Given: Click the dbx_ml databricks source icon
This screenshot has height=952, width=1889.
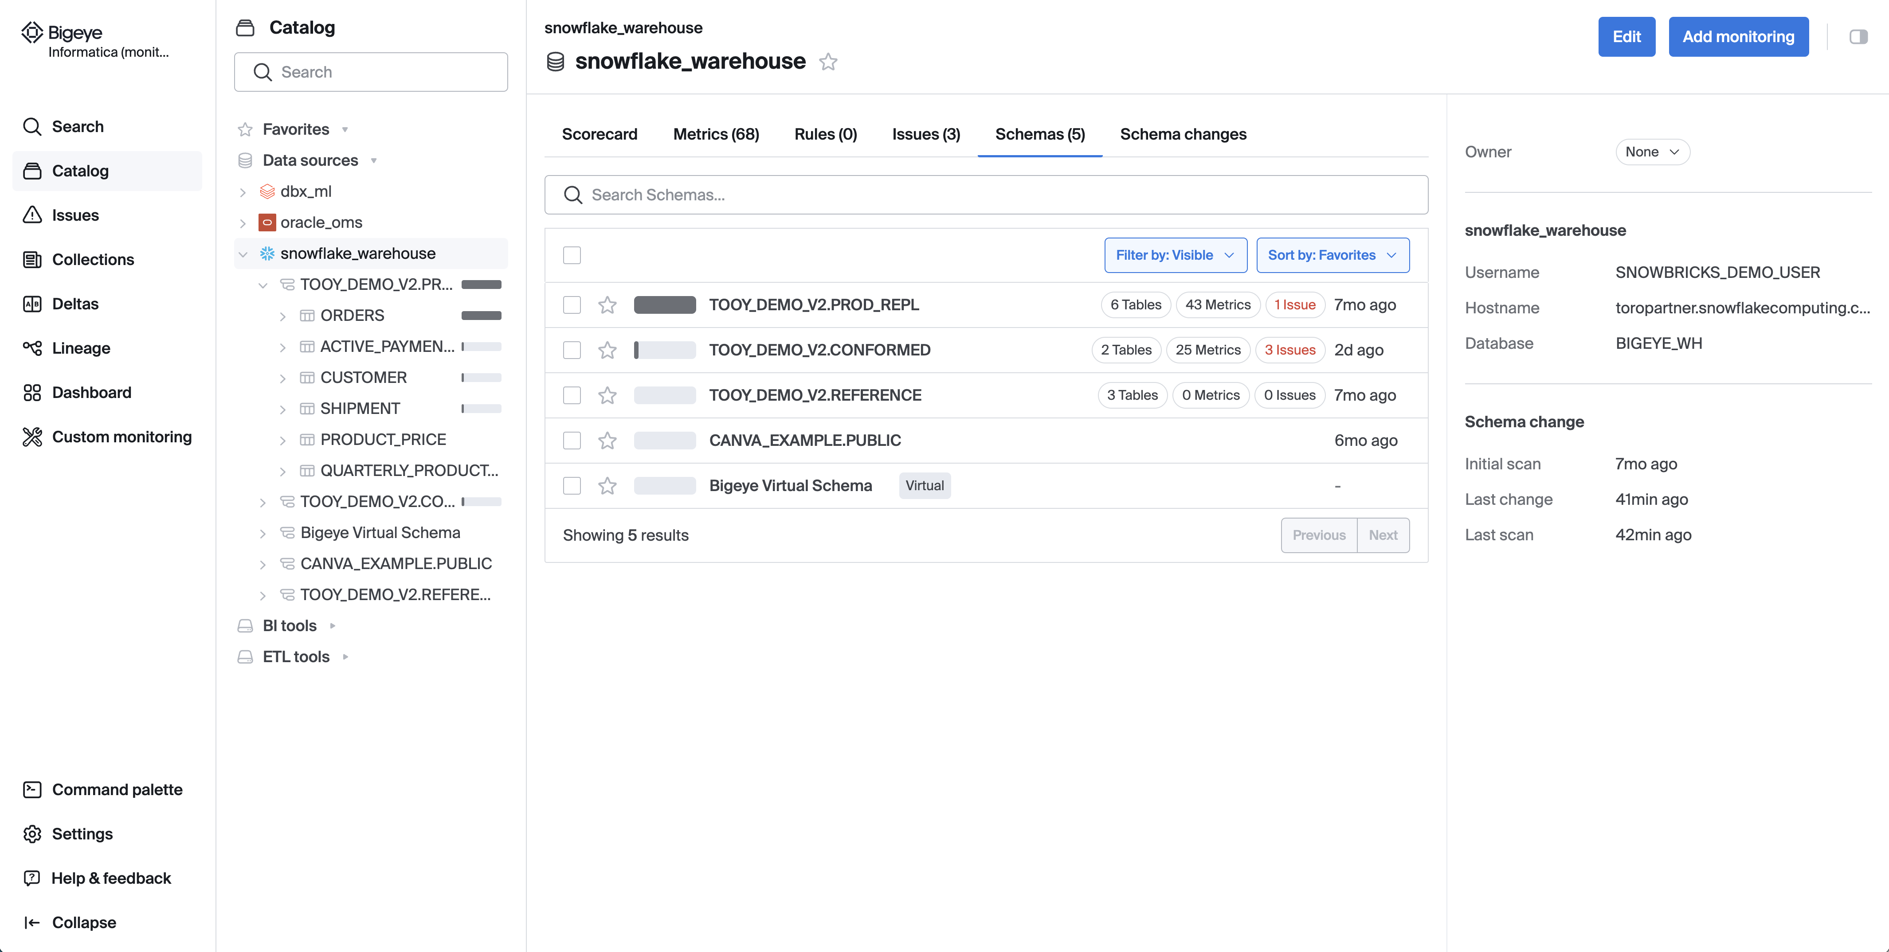Looking at the screenshot, I should click(x=267, y=191).
